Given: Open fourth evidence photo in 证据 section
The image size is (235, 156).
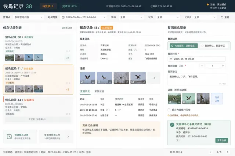Looking at the screenshot, I should click(138, 78).
